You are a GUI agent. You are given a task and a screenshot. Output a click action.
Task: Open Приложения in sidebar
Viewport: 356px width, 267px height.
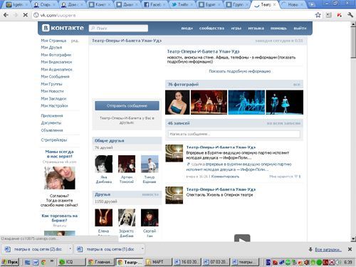pos(52,115)
